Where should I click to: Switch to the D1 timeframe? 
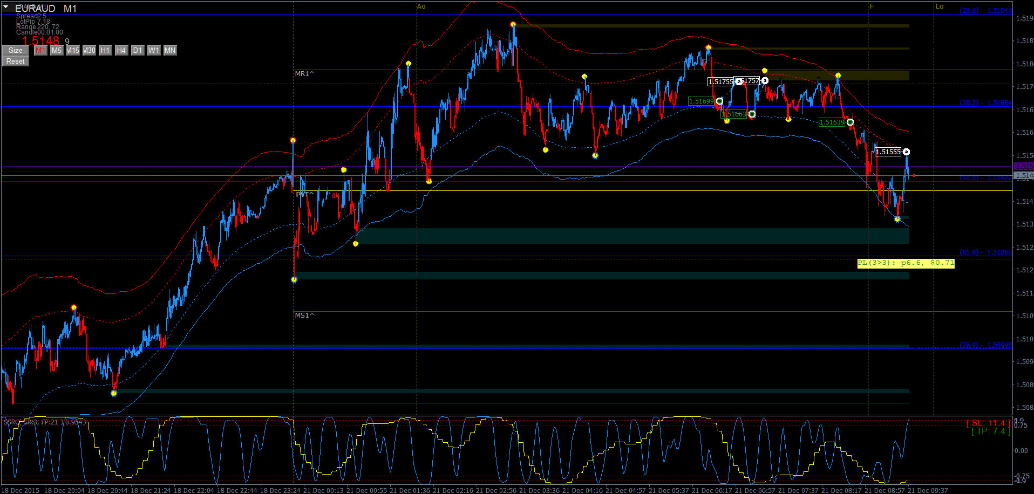tap(138, 50)
